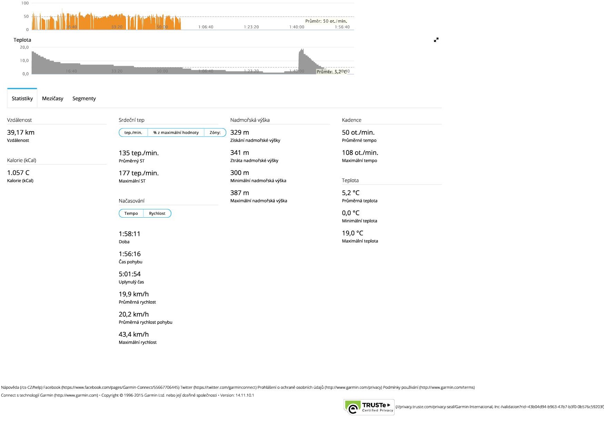Open the Segmenty tab
The width and height of the screenshot is (604, 427).
tap(84, 98)
